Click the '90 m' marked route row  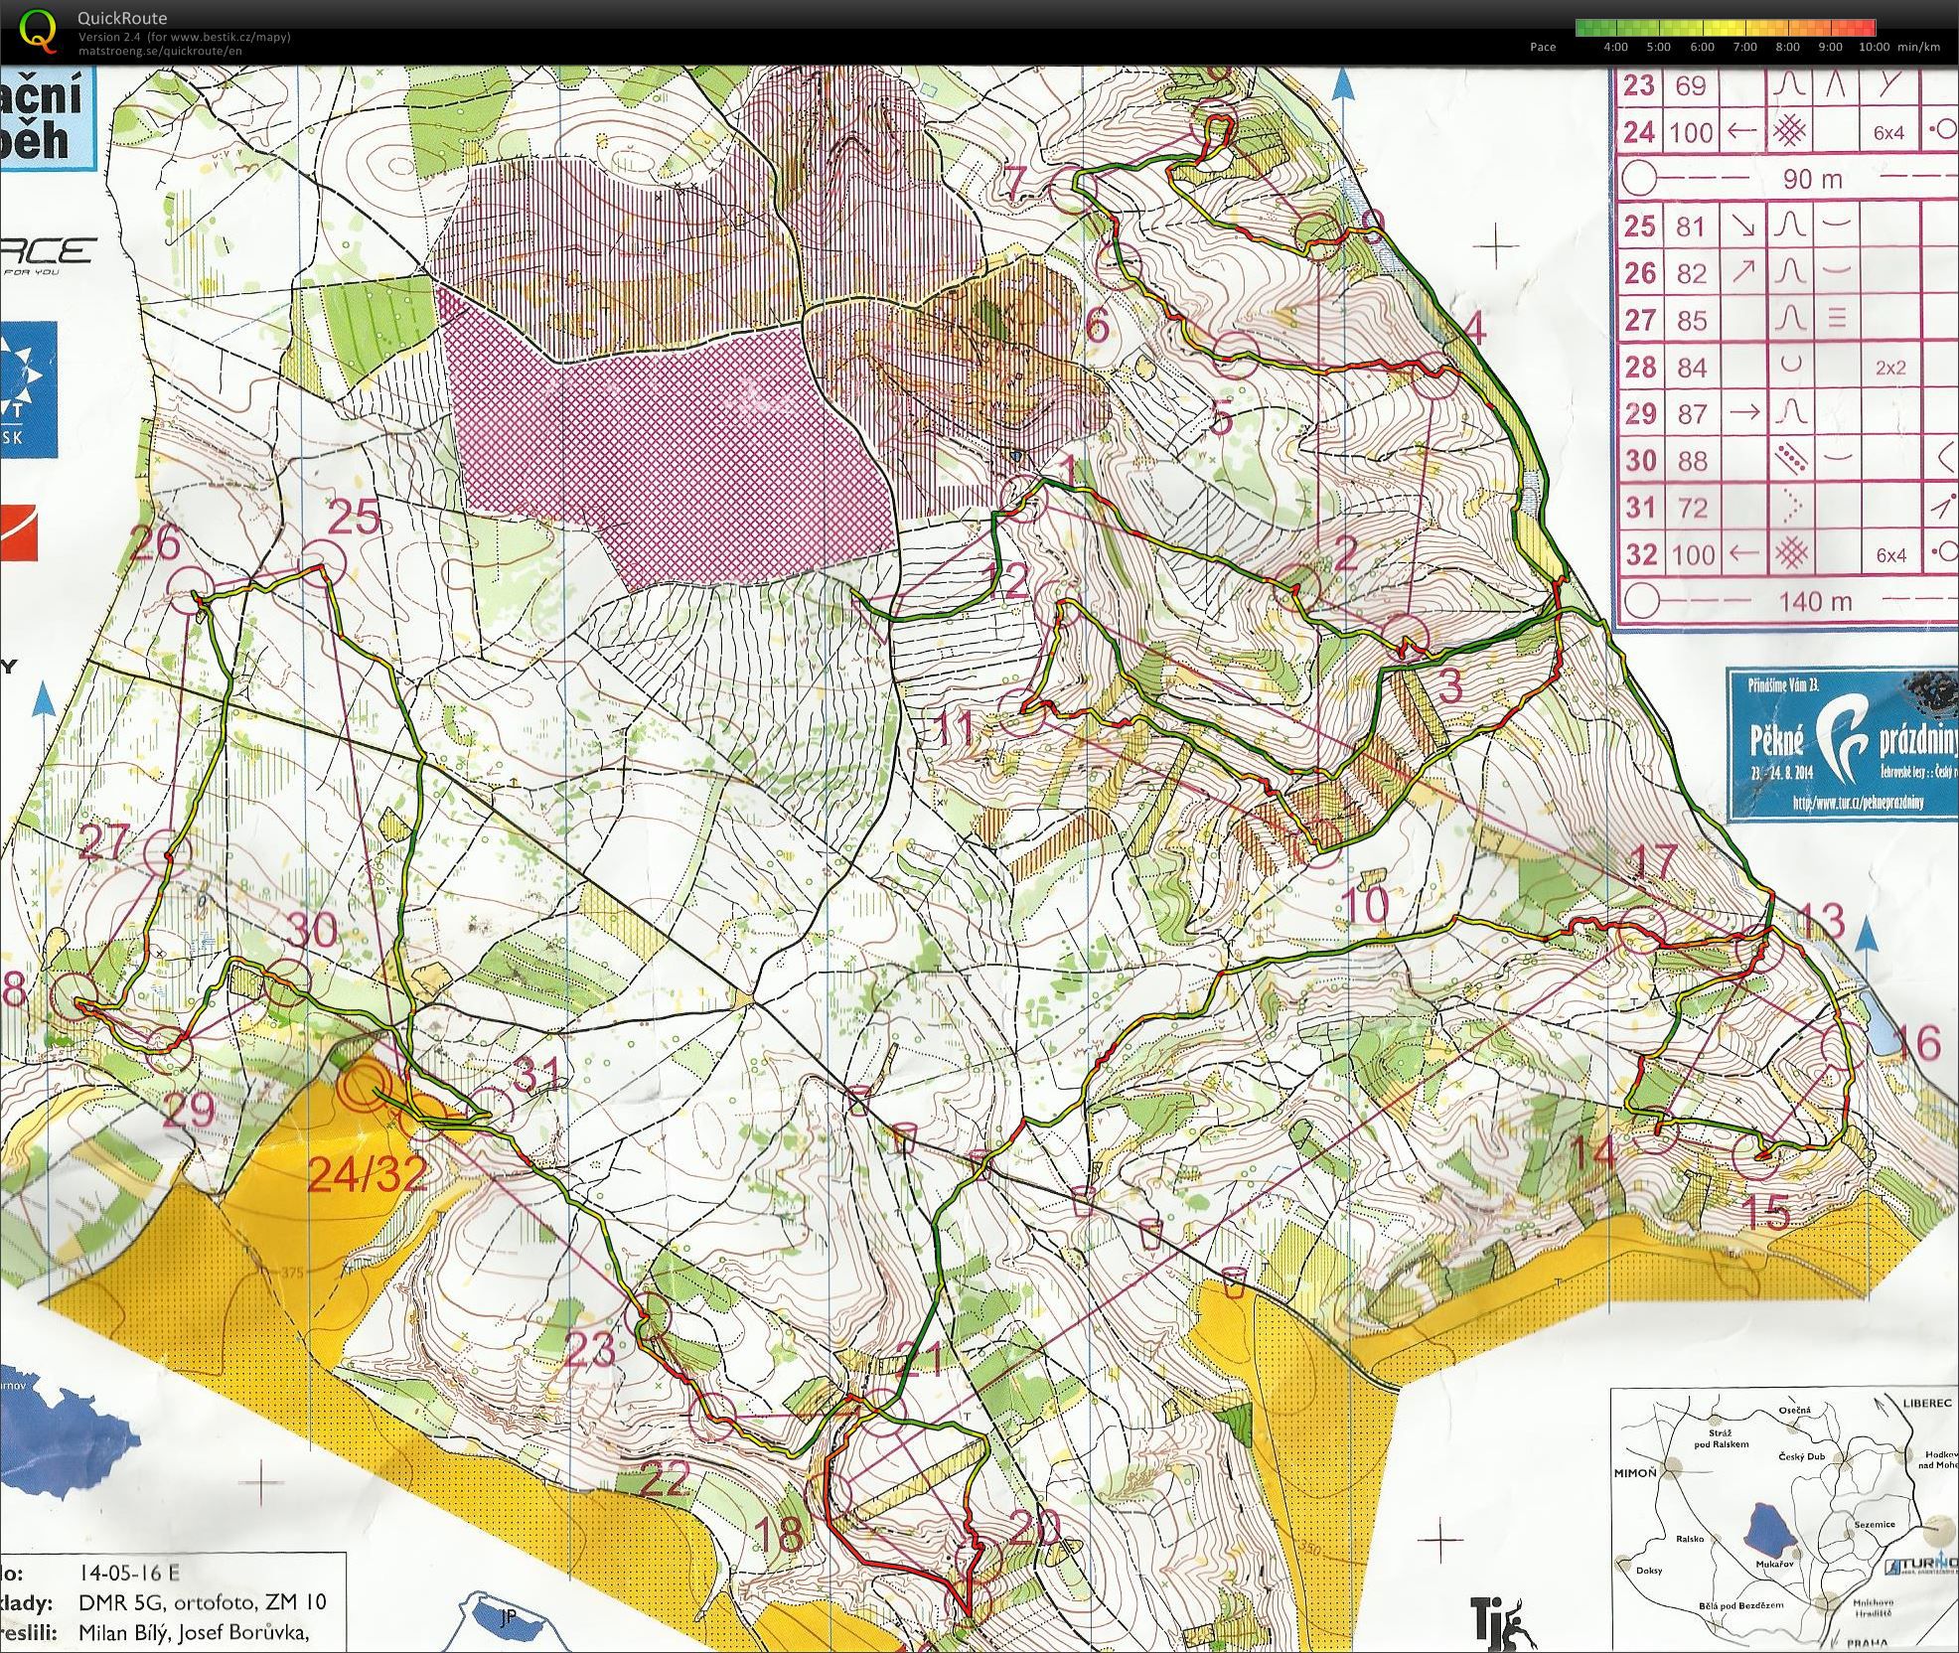[1786, 180]
